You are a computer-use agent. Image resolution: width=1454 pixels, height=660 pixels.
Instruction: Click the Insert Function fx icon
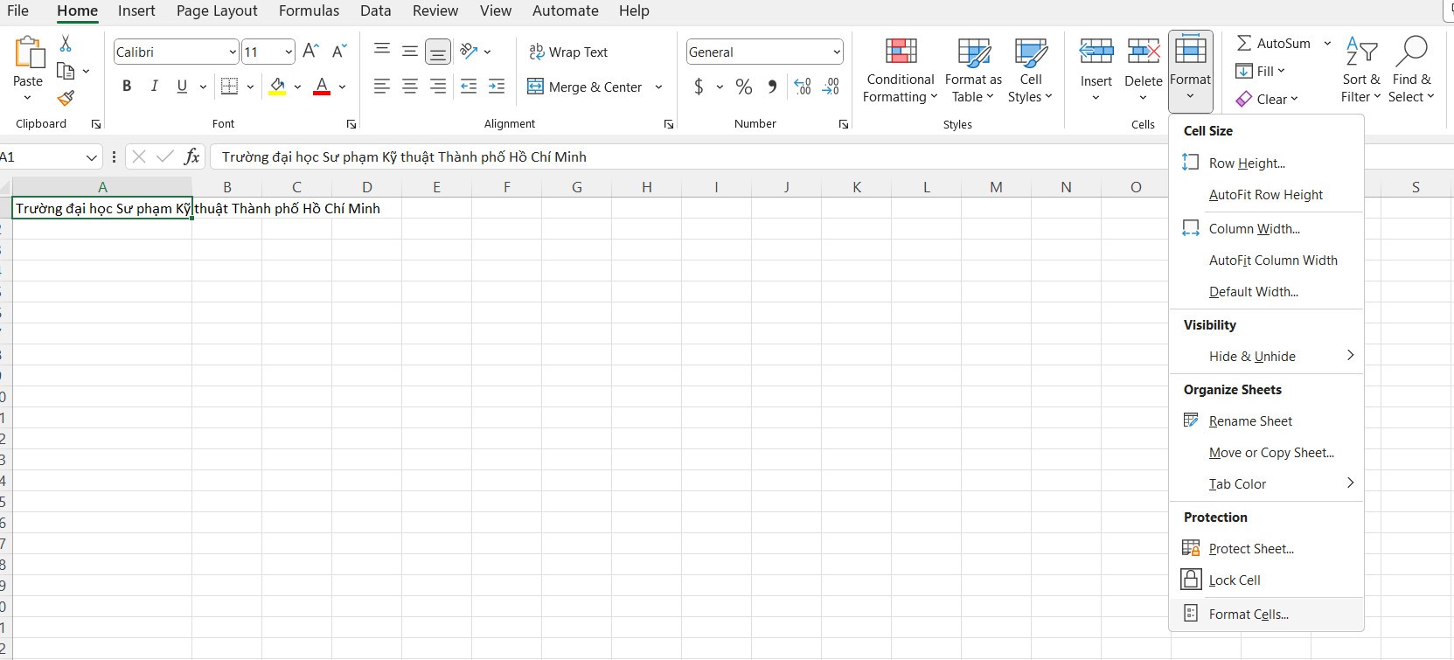(x=191, y=156)
